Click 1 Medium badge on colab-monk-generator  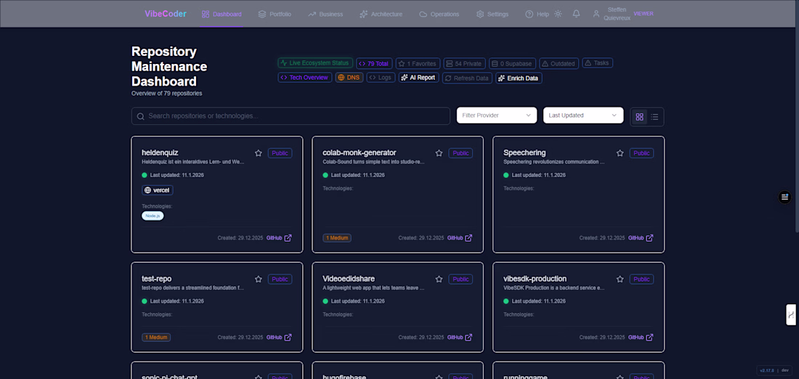pos(337,238)
